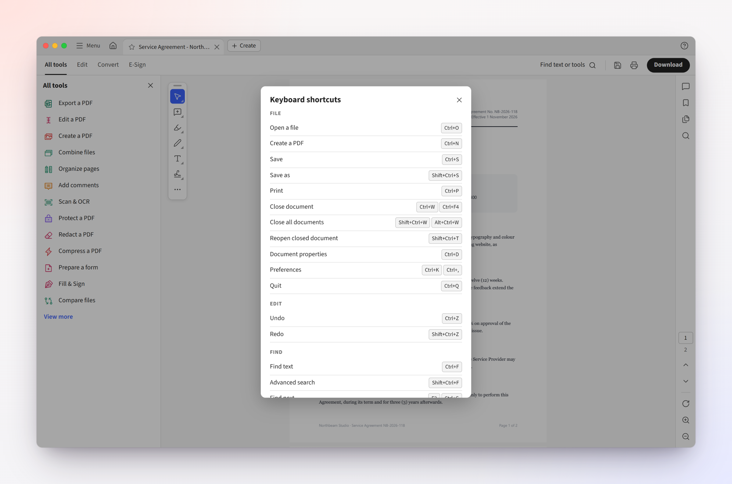Open Scan & OCR tool
732x484 pixels.
99,202
